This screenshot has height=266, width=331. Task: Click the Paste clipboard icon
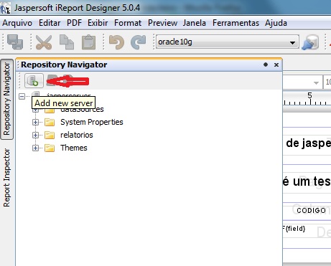pos(88,42)
